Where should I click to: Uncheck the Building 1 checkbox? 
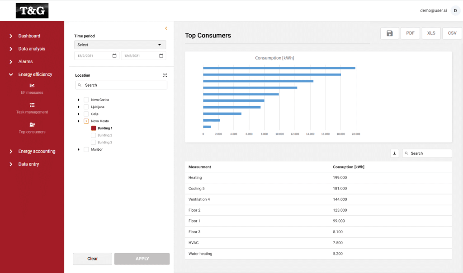pos(94,128)
